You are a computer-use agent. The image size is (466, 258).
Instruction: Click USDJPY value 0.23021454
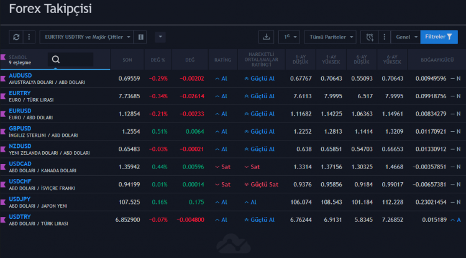tap(431, 202)
